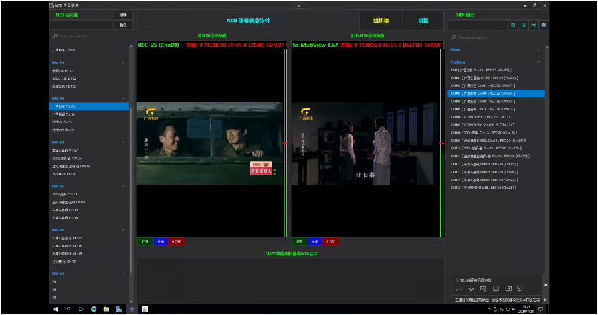
Task: Click the blue close button under left preview
Action: click(x=161, y=242)
